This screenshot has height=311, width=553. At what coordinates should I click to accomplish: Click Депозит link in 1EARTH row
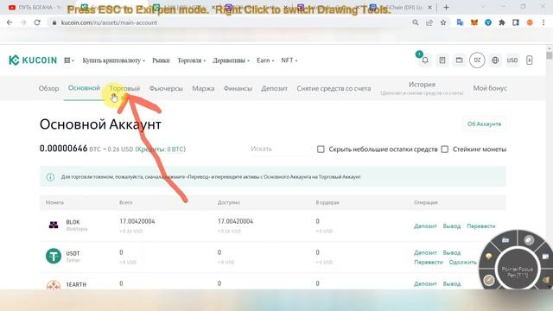[x=425, y=284]
